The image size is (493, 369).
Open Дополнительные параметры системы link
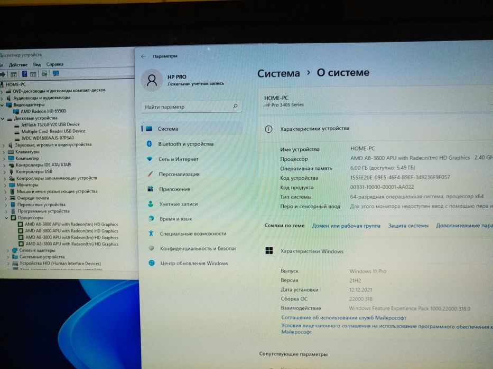point(464,225)
